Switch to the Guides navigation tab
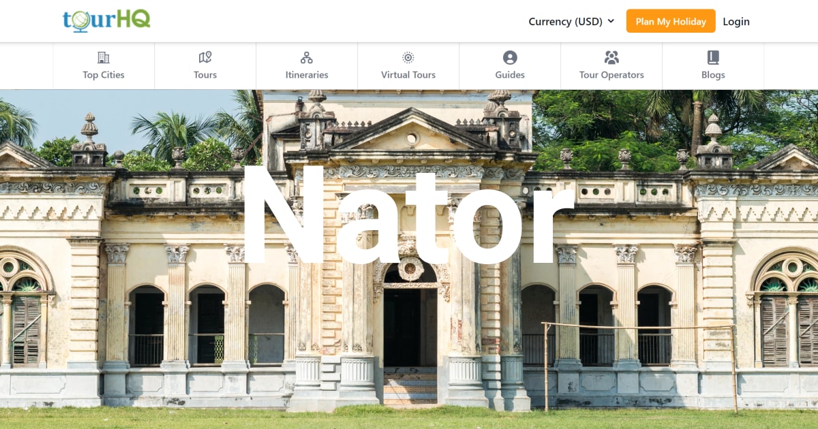818x429 pixels. 509,75
